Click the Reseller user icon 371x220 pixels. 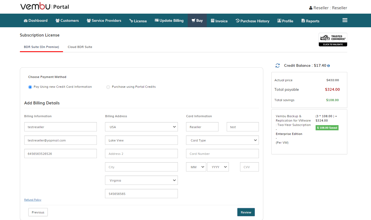pos(311,8)
